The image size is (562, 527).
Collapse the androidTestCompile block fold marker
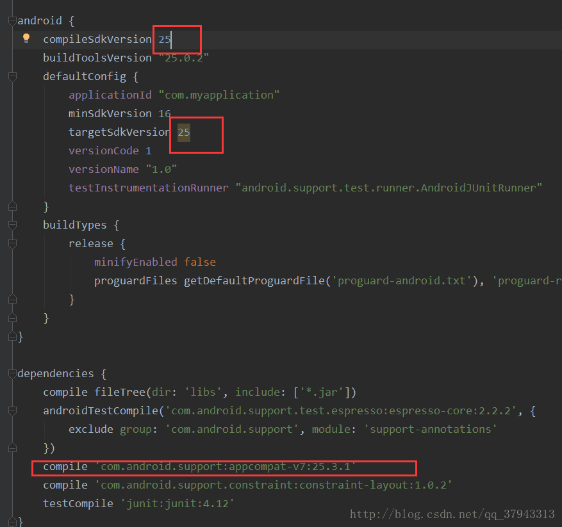[x=12, y=411]
